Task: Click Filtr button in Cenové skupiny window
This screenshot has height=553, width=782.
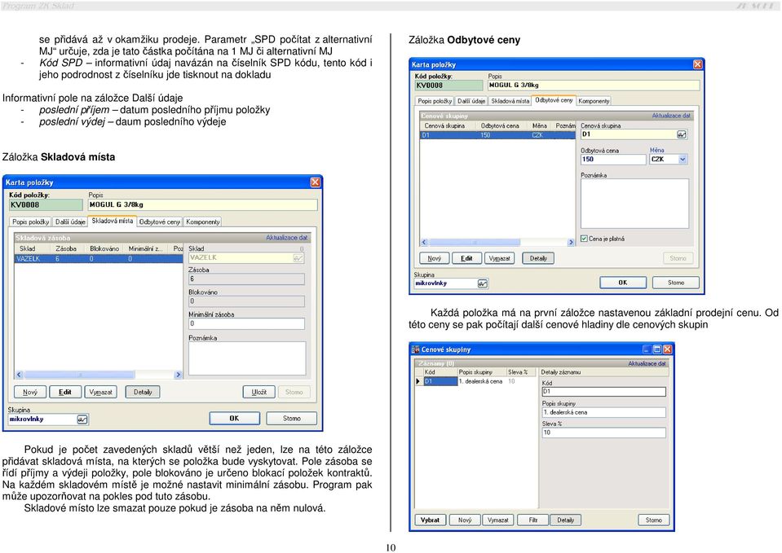Action: tap(533, 520)
